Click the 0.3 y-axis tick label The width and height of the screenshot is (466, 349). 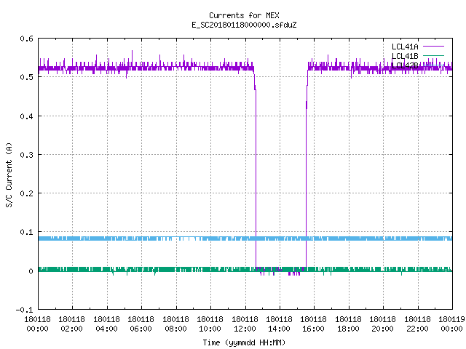point(26,155)
